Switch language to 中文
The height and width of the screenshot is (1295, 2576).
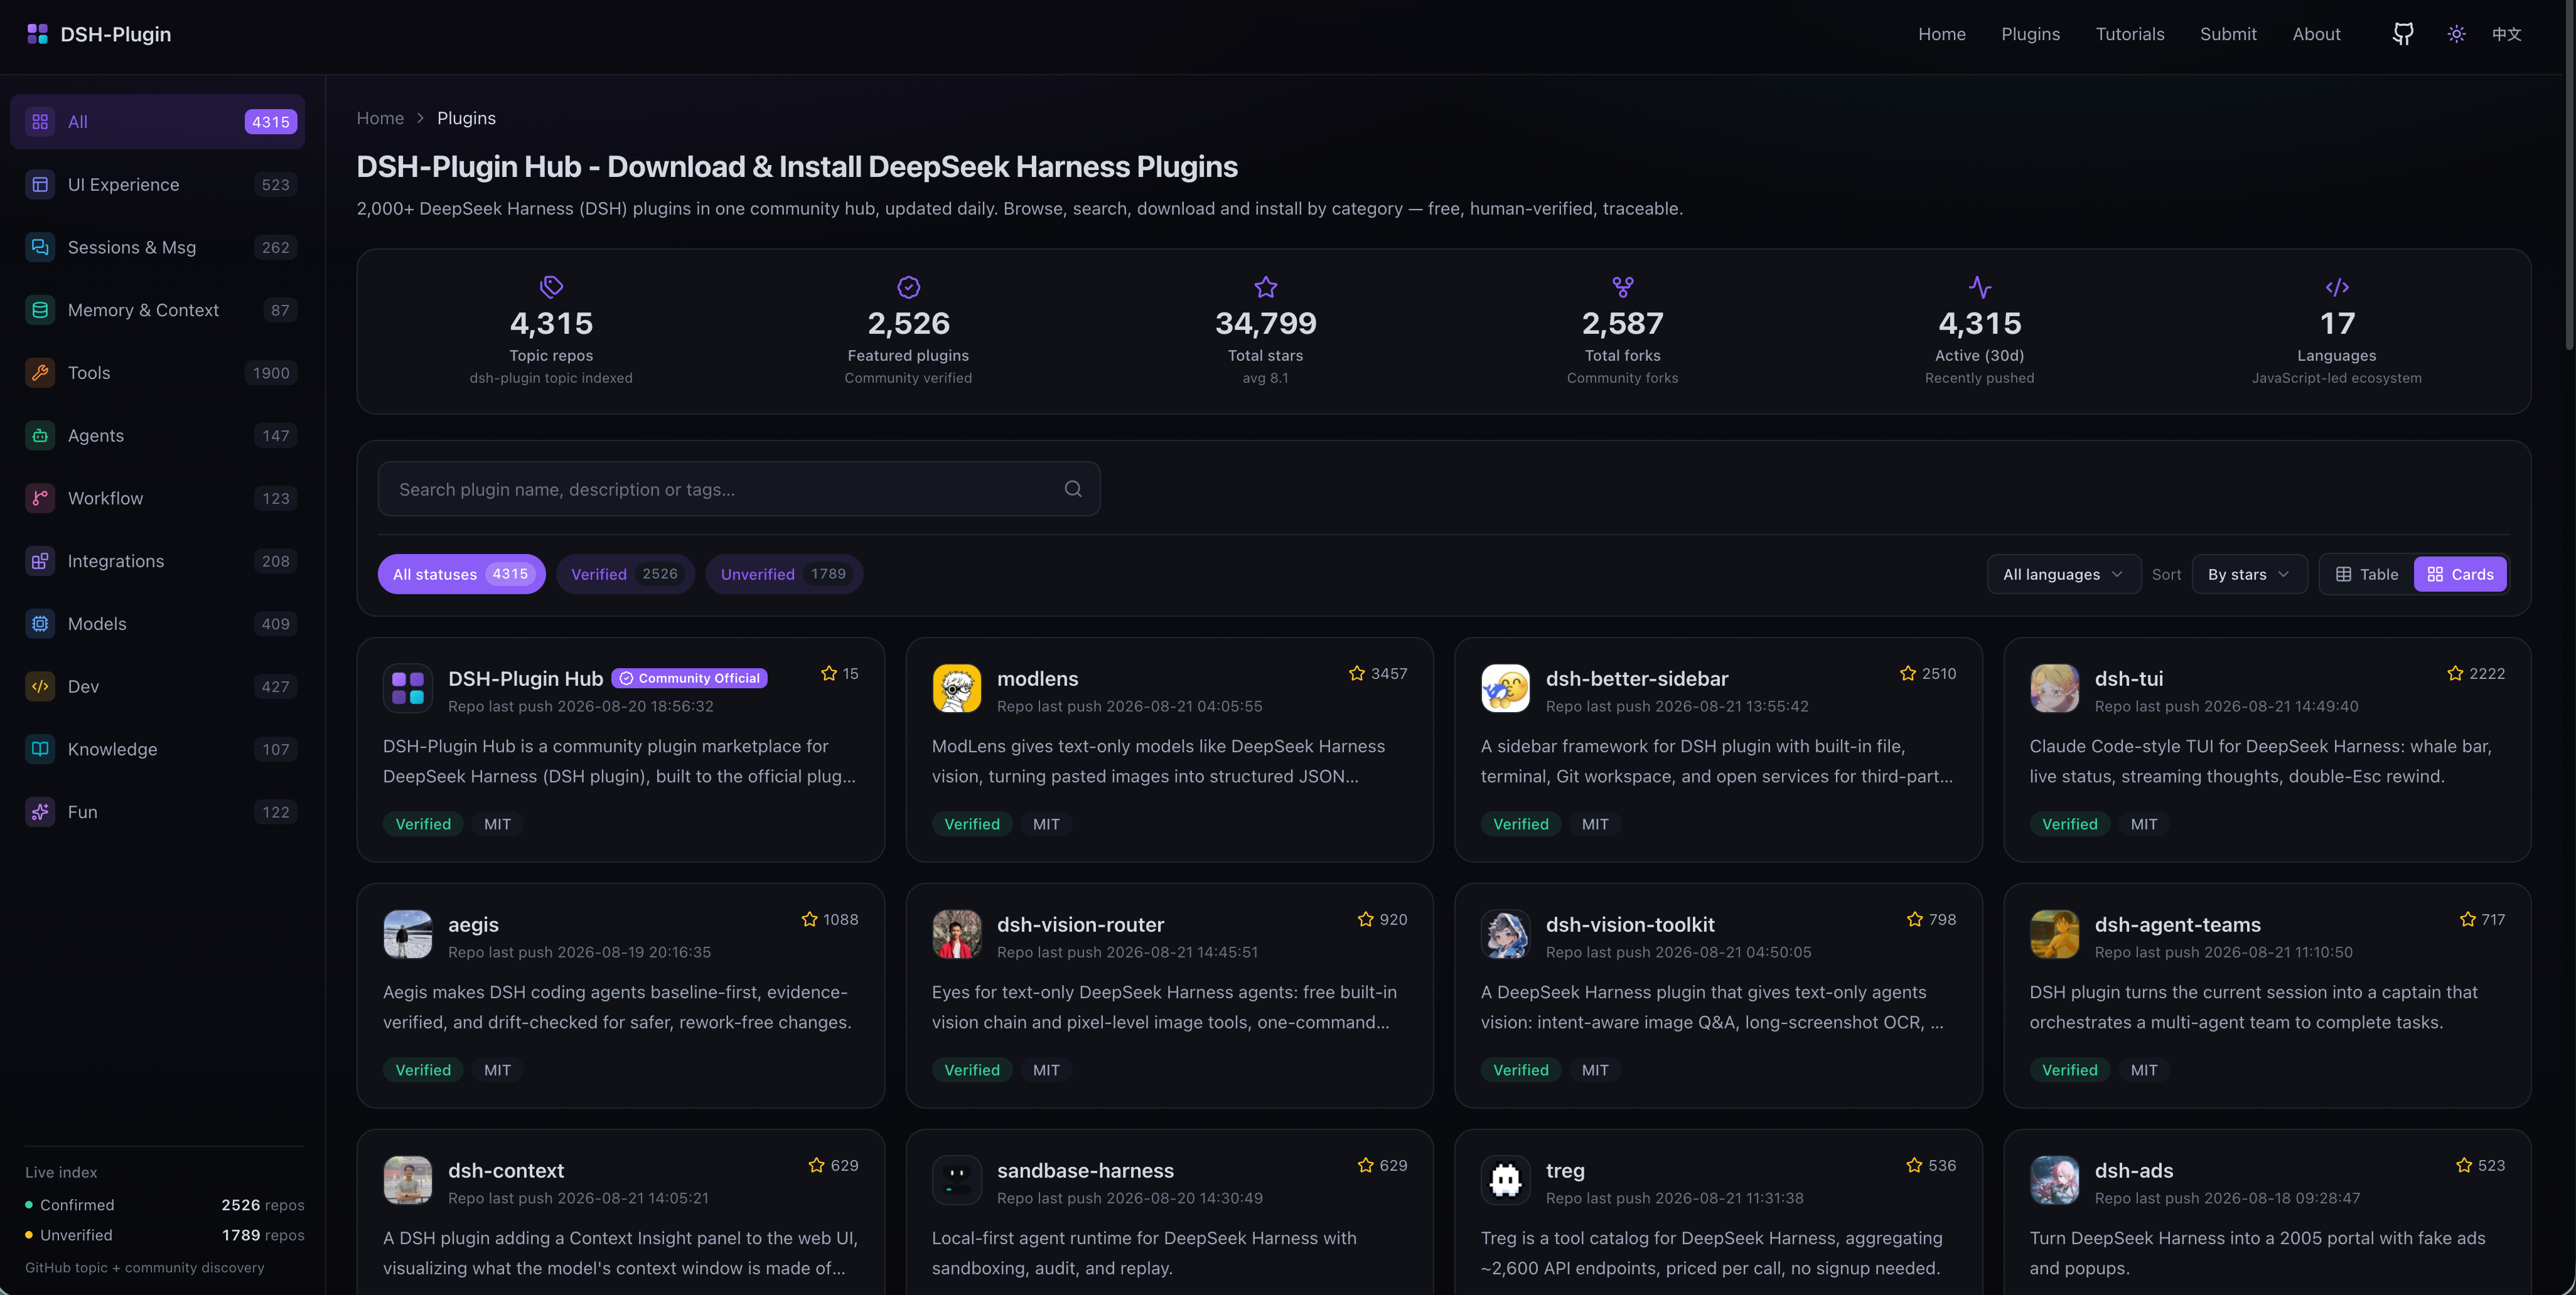2506,34
